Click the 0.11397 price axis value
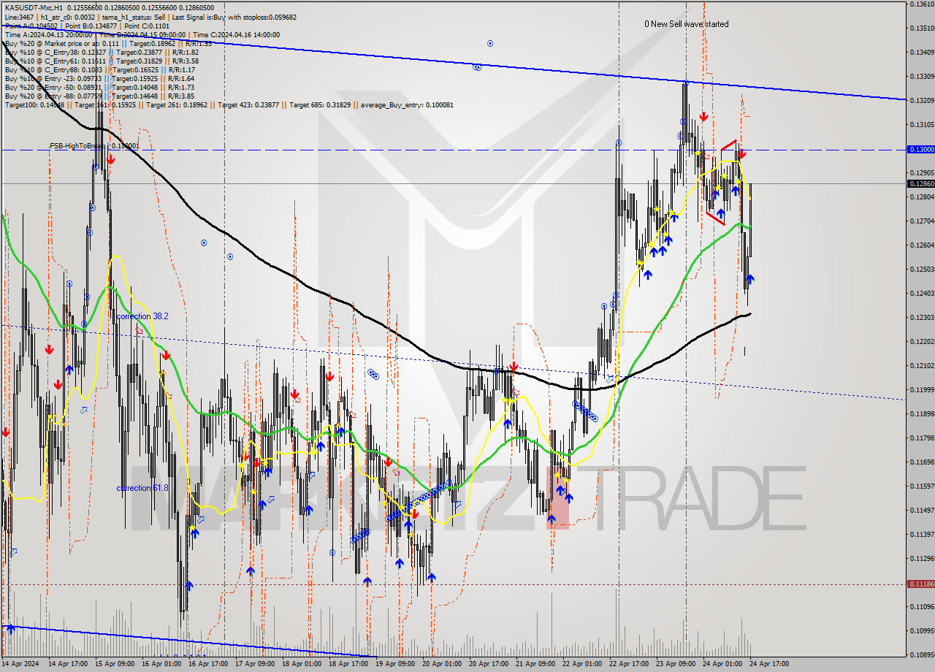The height and width of the screenshot is (672, 935). 923,534
